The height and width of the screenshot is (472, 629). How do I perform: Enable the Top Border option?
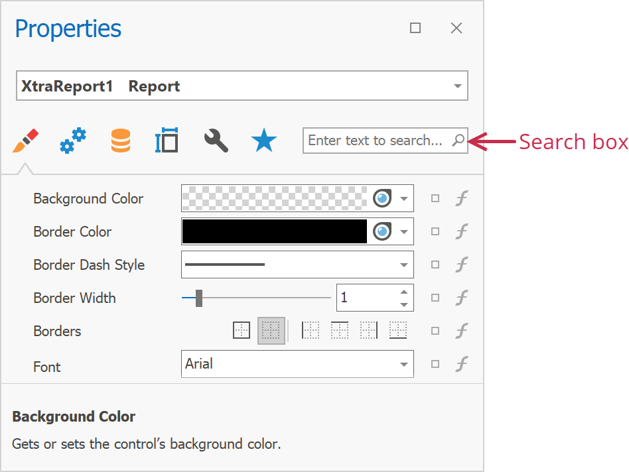(340, 329)
